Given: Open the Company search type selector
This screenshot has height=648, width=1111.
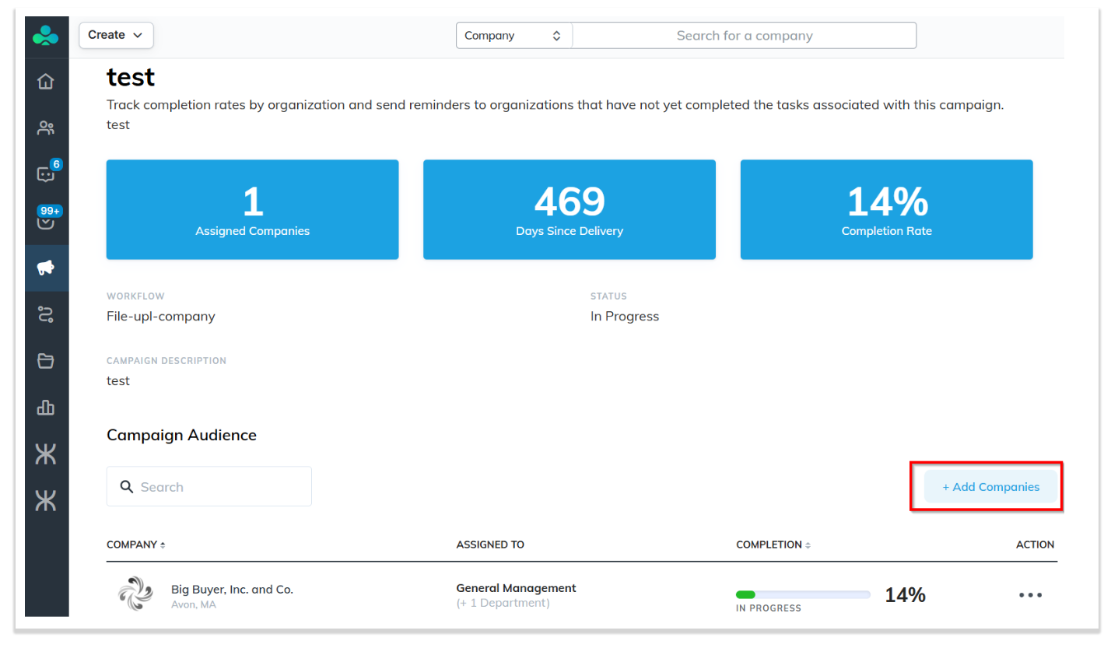Looking at the screenshot, I should [x=513, y=36].
